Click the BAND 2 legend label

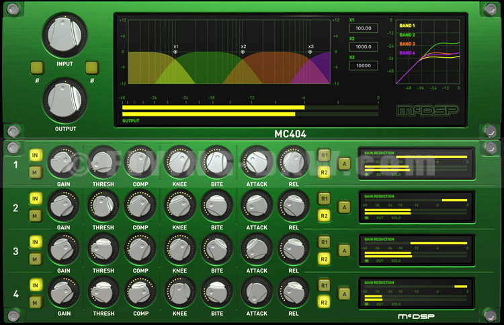click(x=407, y=35)
